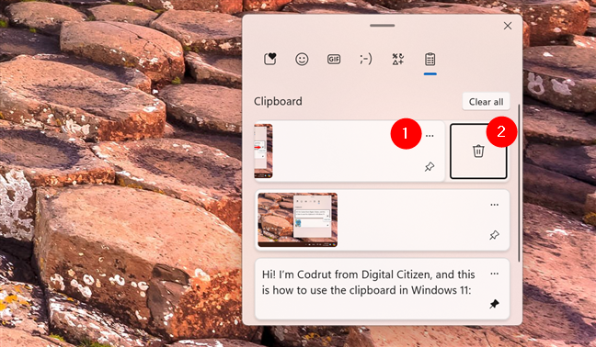Select the Clipboard history tab
596x347 pixels.
pyautogui.click(x=430, y=59)
